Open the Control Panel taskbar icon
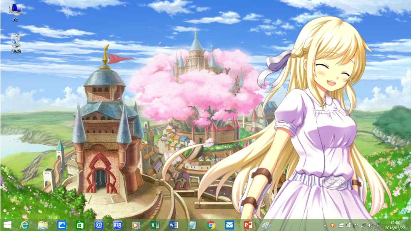This screenshot has width=411, height=231. pyautogui.click(x=117, y=225)
